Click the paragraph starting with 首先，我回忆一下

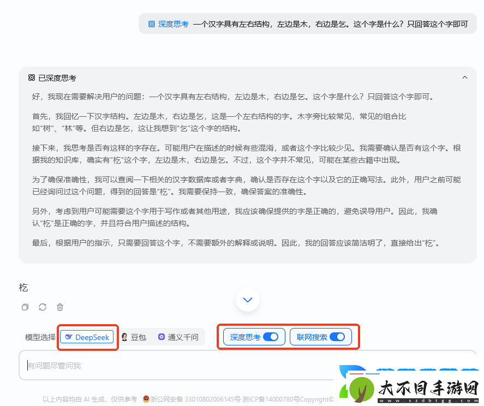coord(219,122)
